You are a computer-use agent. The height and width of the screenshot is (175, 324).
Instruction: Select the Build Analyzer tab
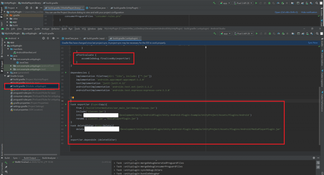(49, 158)
